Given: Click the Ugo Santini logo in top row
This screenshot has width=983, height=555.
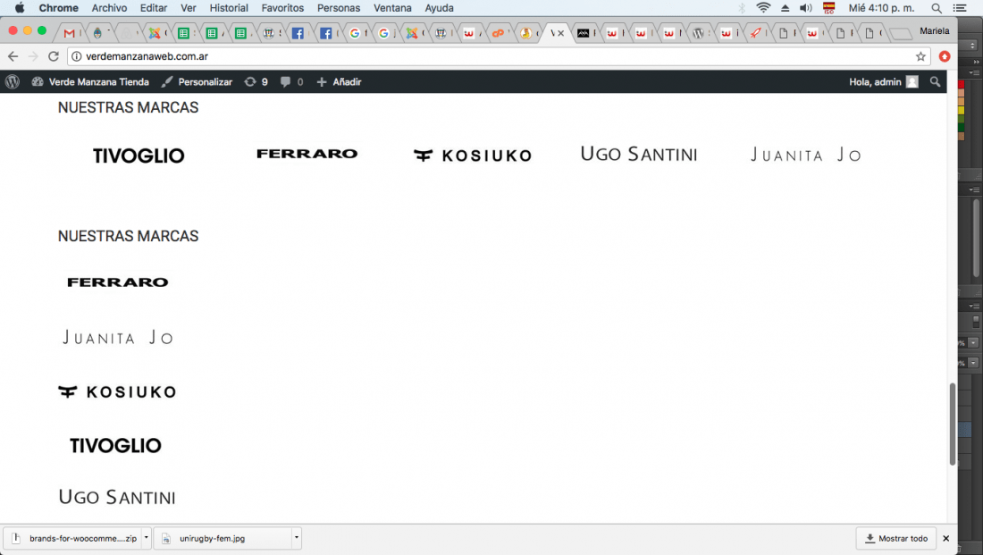Looking at the screenshot, I should [x=638, y=154].
